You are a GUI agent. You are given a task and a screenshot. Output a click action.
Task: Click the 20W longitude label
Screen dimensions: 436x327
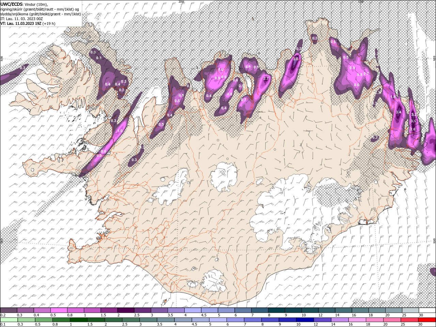[x=181, y=2]
